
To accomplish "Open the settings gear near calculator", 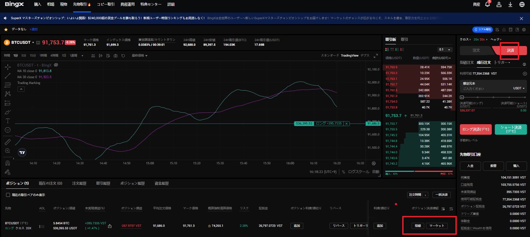I will coord(524,29).
